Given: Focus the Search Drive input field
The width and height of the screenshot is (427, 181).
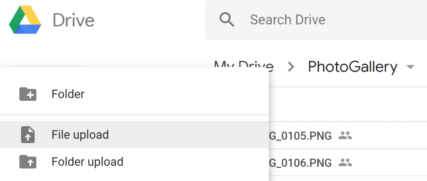Looking at the screenshot, I should (x=316, y=20).
